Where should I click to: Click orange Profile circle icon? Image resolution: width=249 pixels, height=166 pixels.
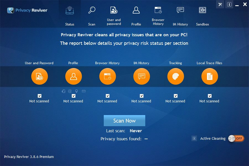74,76
